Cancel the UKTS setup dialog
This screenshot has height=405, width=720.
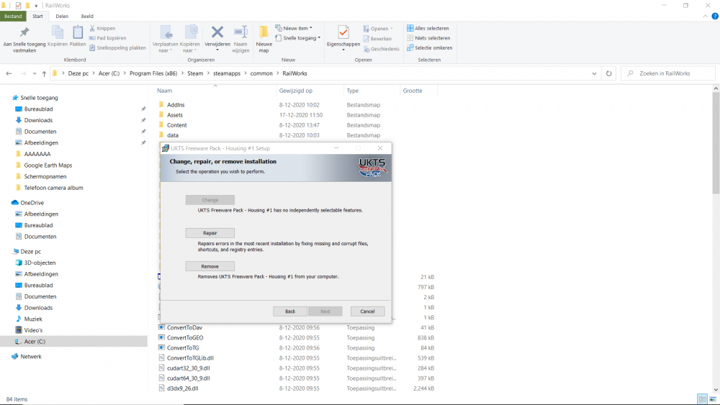pyautogui.click(x=367, y=311)
